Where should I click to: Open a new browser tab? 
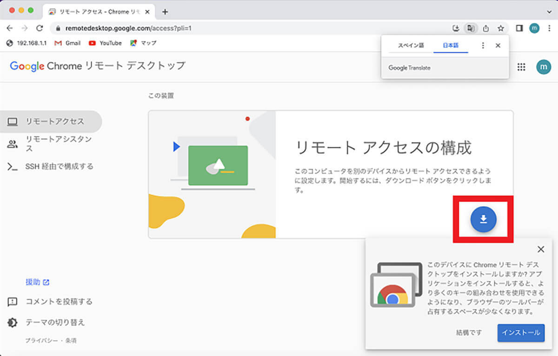coord(165,12)
